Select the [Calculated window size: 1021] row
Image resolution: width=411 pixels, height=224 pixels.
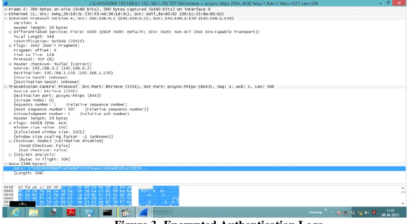pos(49,132)
